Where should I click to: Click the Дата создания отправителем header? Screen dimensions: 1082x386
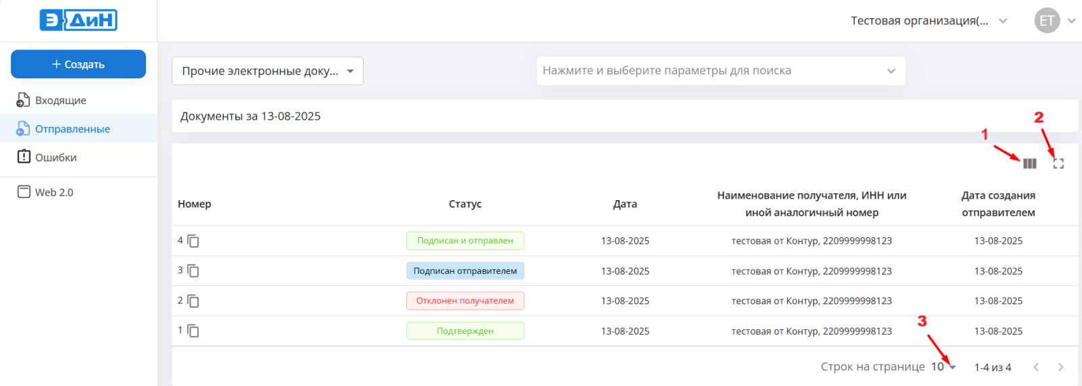998,203
